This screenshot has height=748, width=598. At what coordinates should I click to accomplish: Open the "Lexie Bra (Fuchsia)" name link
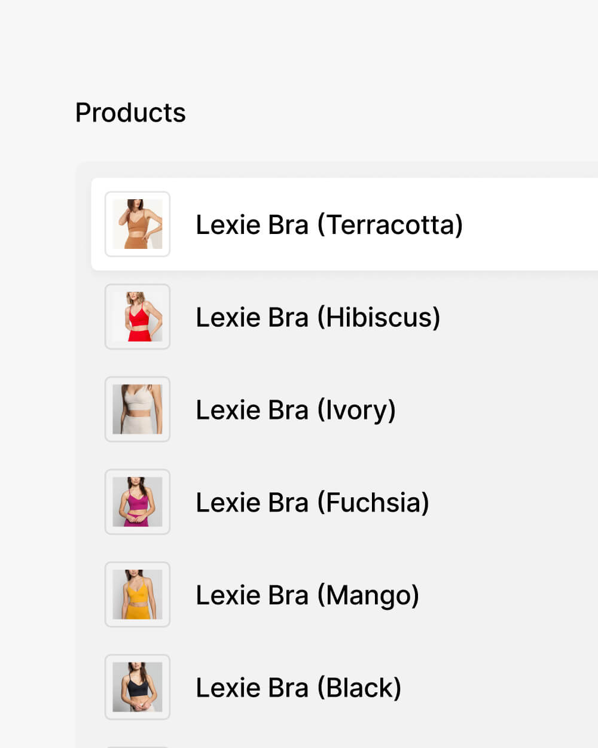point(312,503)
